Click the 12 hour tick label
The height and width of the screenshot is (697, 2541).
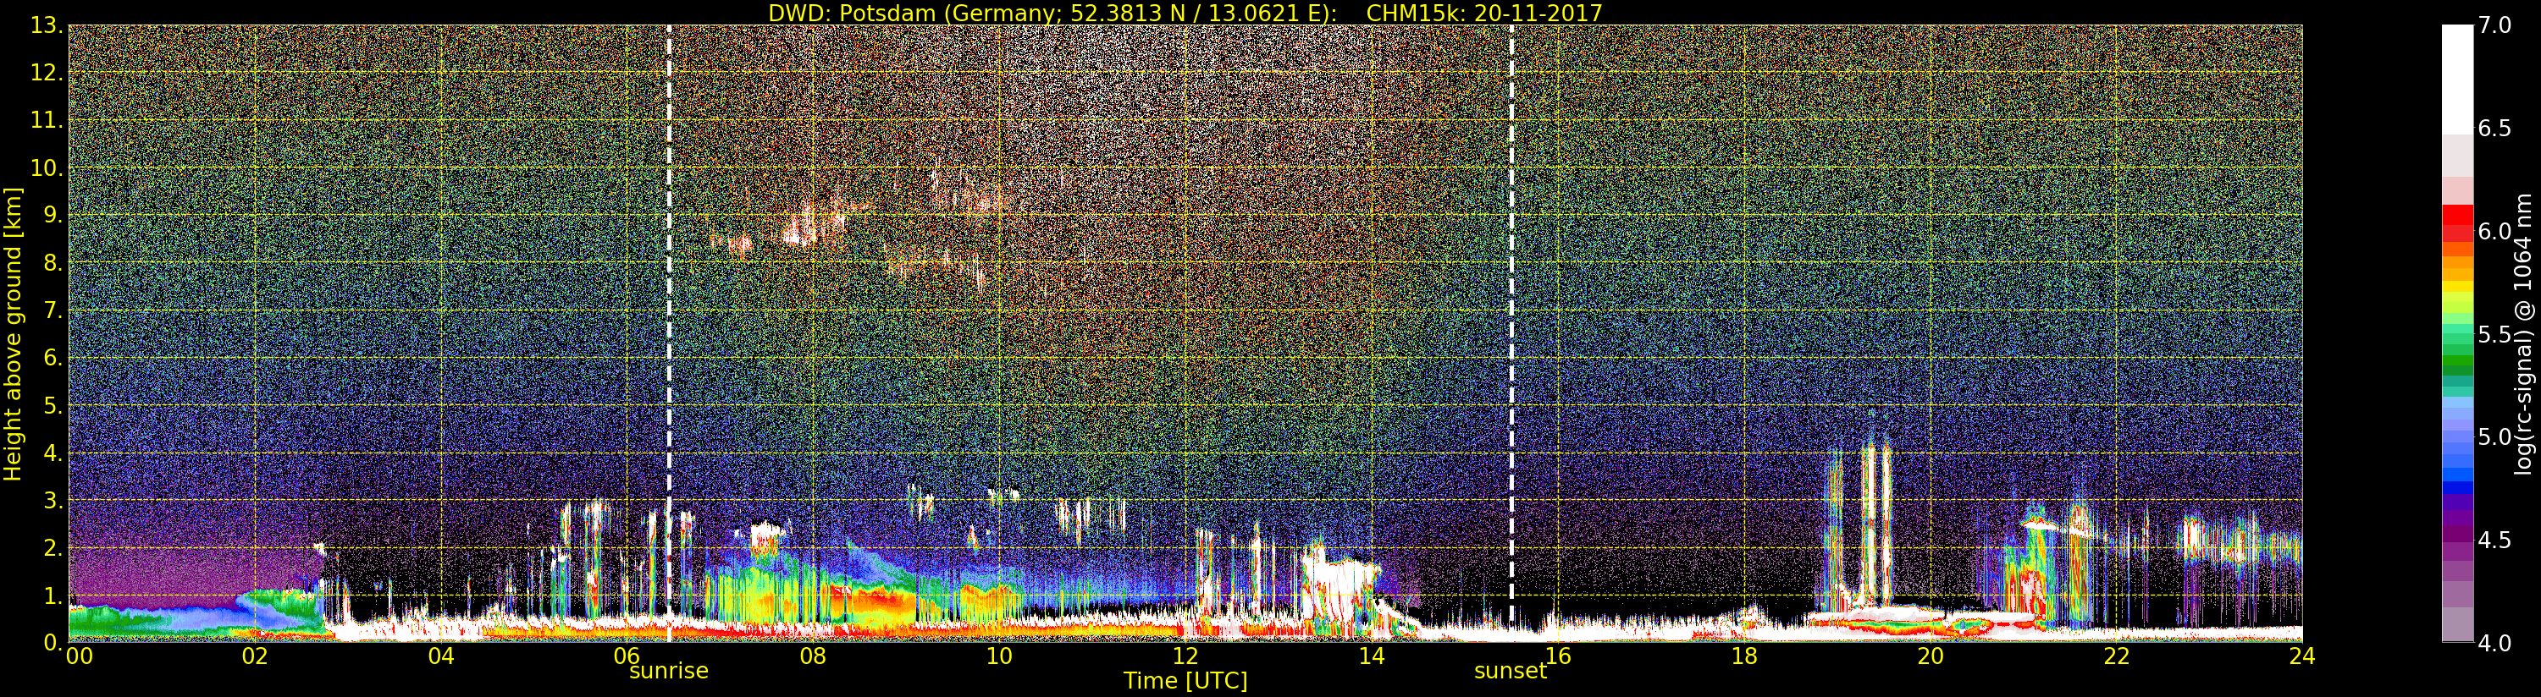point(1185,656)
